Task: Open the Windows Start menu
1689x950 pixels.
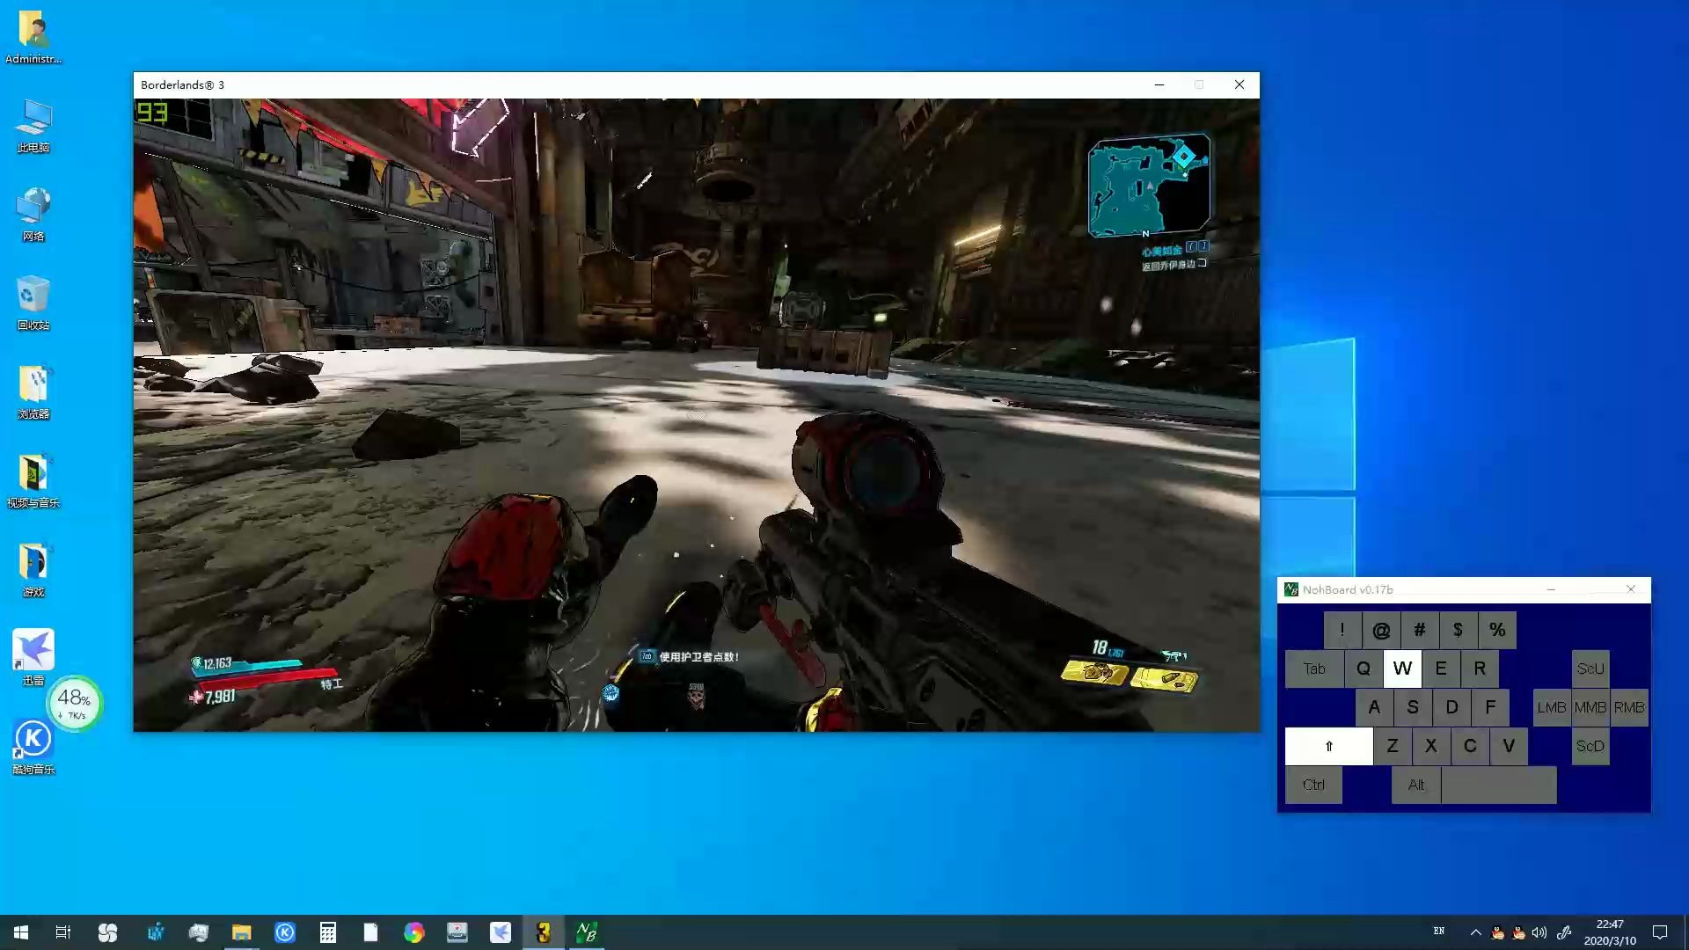Action: tap(21, 932)
